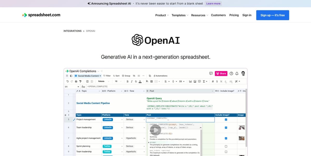Open the Product dropdown menu
The image size is (311, 156).
click(x=162, y=15)
